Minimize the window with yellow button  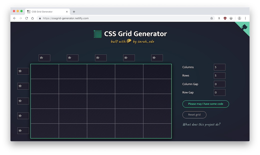tap(18, 11)
